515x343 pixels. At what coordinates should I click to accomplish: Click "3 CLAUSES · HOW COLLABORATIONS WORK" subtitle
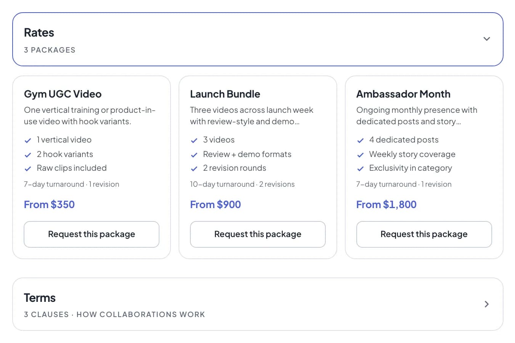point(114,314)
